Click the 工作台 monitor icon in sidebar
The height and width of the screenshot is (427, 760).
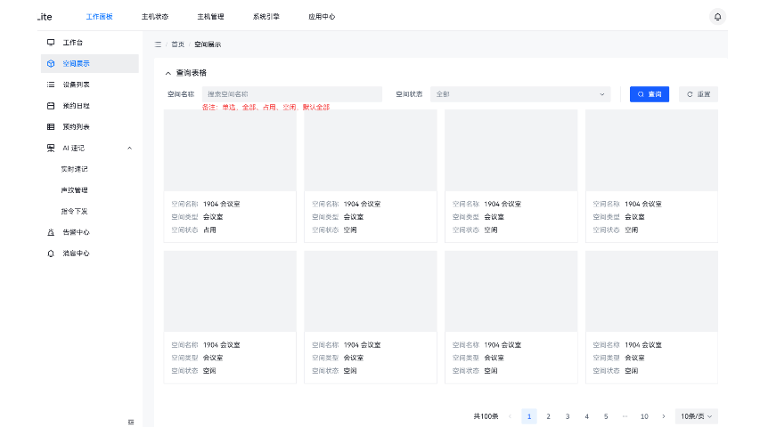[x=51, y=43]
